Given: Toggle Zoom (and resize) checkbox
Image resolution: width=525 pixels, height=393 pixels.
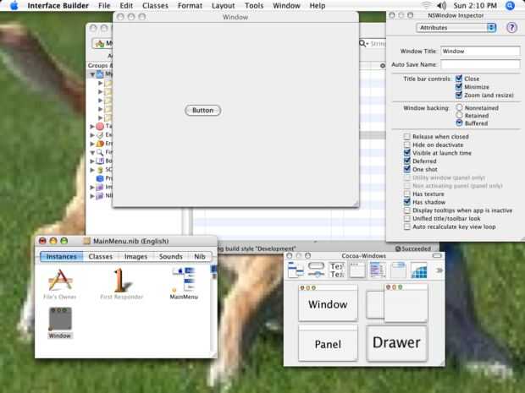Looking at the screenshot, I should (459, 95).
